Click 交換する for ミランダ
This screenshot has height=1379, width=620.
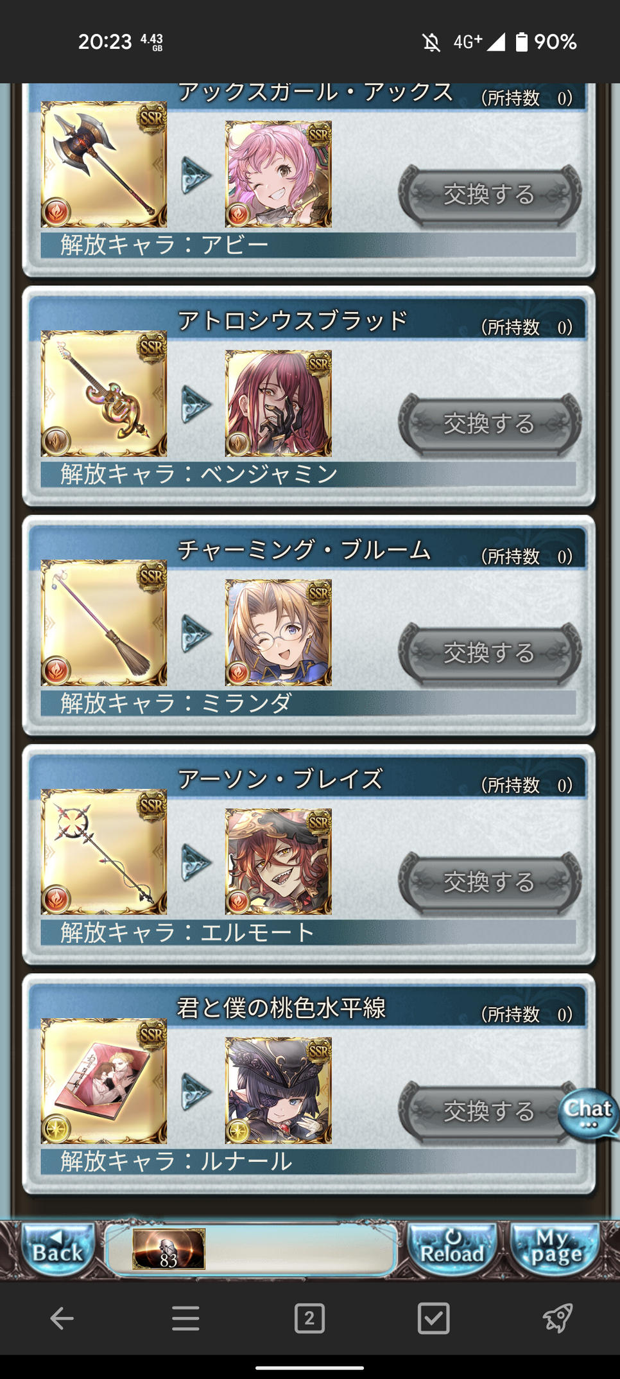tap(490, 653)
